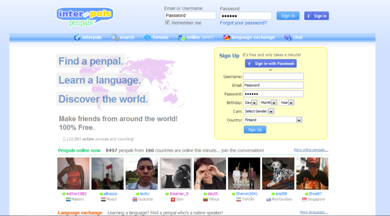Click green online dot next to jfree87
This screenshot has width=390, height=216.
[x=307, y=194]
